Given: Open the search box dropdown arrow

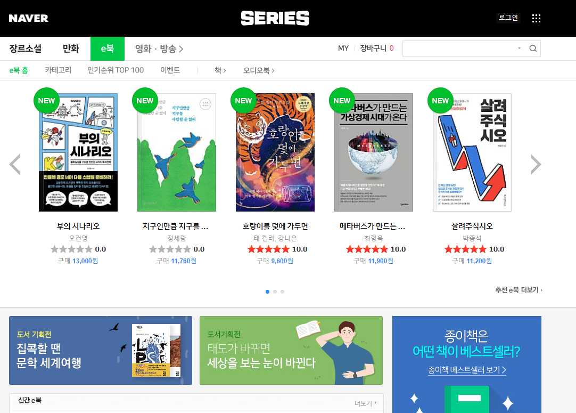Looking at the screenshot, I should (x=519, y=48).
